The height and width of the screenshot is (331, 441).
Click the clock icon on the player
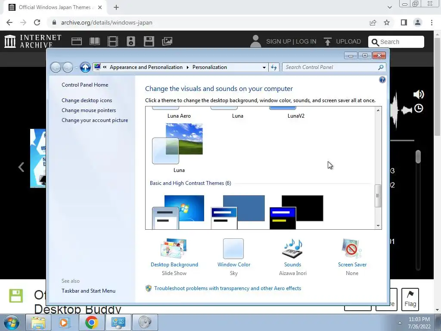click(x=419, y=108)
